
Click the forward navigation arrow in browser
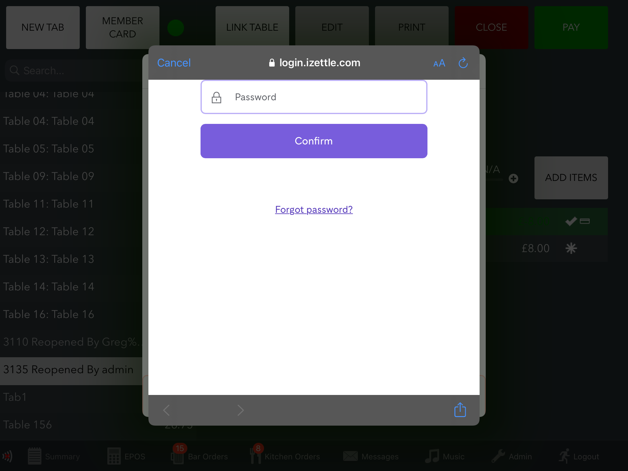point(241,410)
